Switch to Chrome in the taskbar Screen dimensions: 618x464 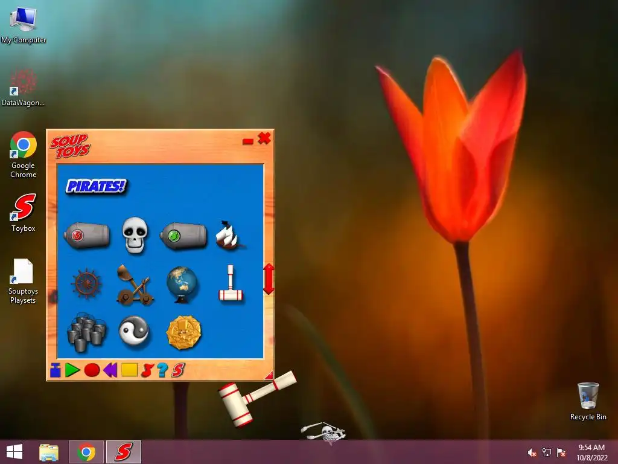(86, 452)
